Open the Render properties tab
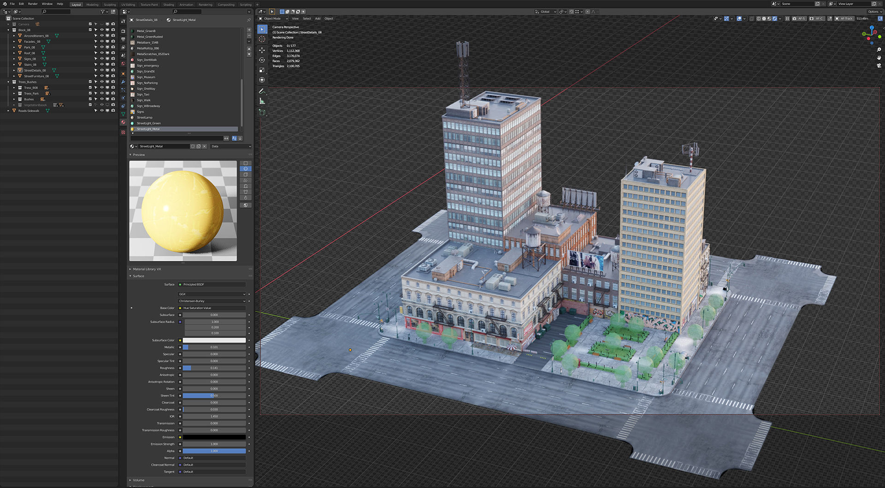 123,31
